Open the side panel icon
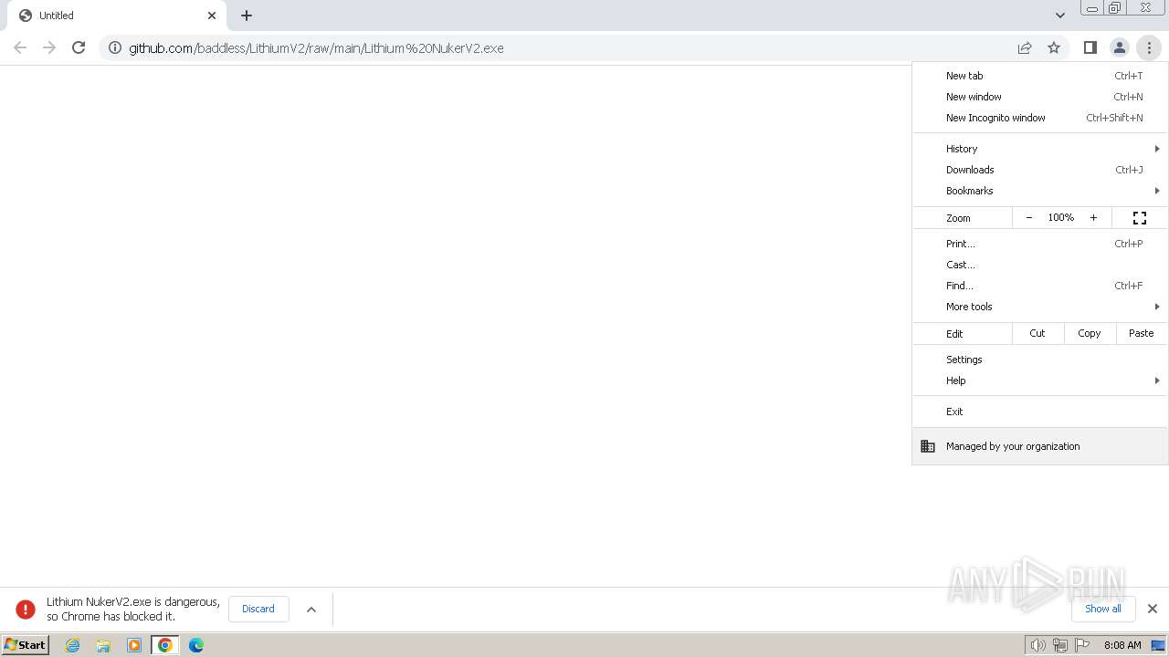 click(1090, 47)
